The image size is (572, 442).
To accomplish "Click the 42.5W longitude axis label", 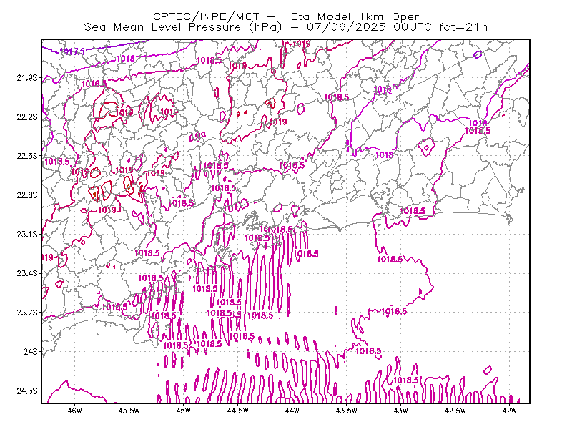I will tap(455, 411).
